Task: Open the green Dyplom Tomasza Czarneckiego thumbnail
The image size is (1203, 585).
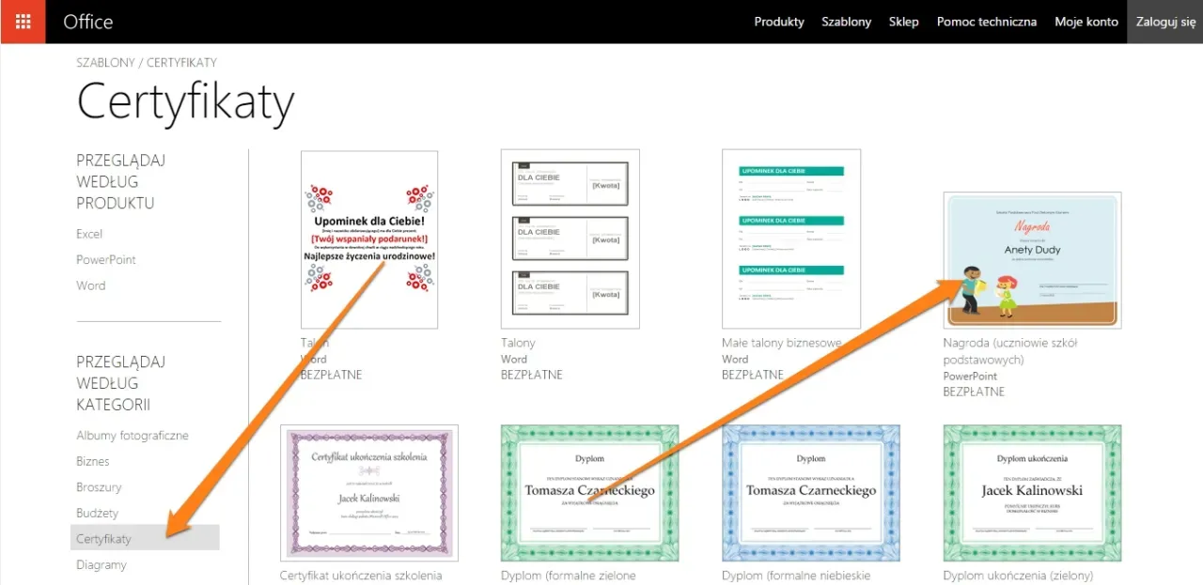Action: coord(589,493)
